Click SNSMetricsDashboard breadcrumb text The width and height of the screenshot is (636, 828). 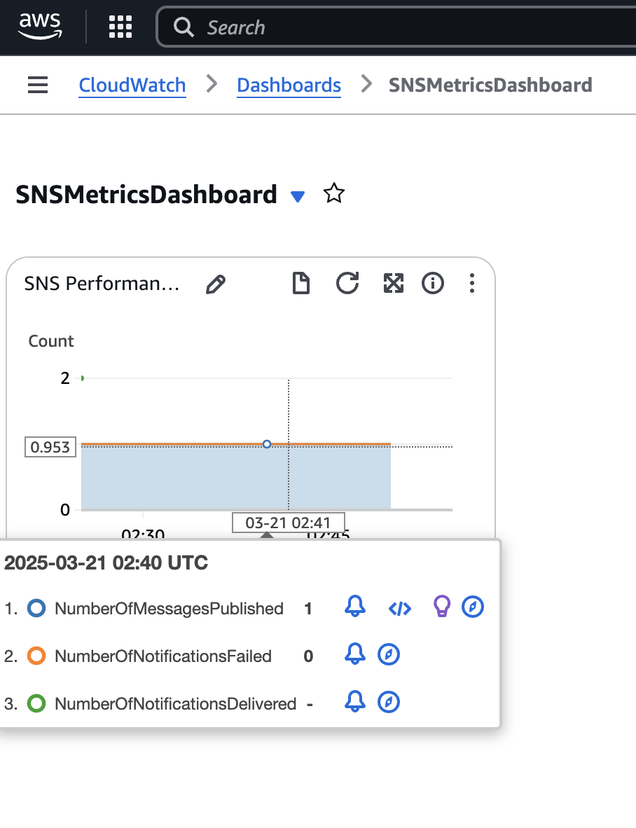pos(490,85)
